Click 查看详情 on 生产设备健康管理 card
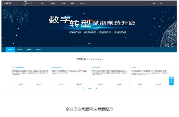This screenshot has width=179, height=117. point(39,84)
